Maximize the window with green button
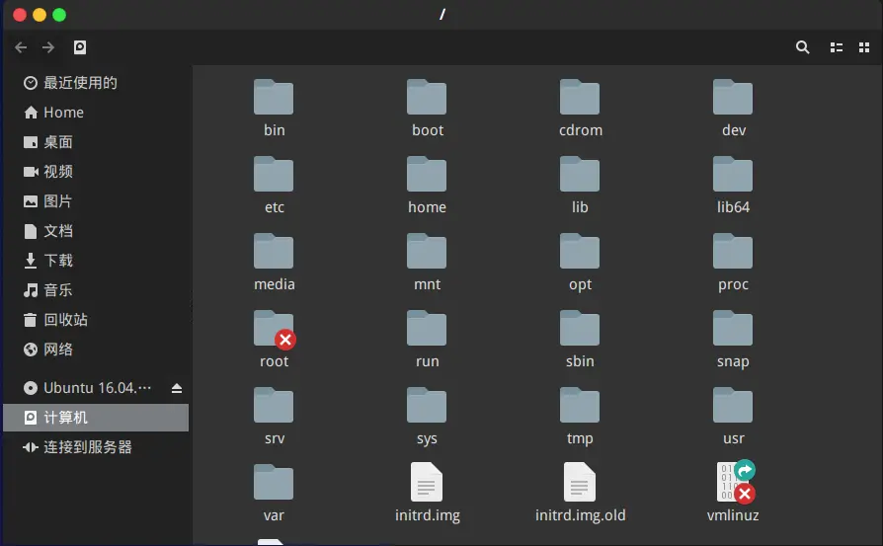 (x=59, y=15)
